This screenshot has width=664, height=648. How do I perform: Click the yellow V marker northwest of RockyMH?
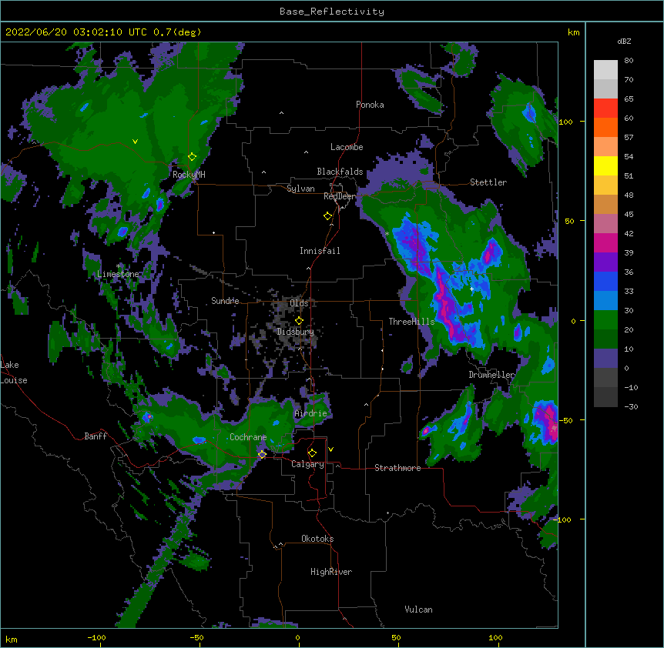tap(135, 142)
